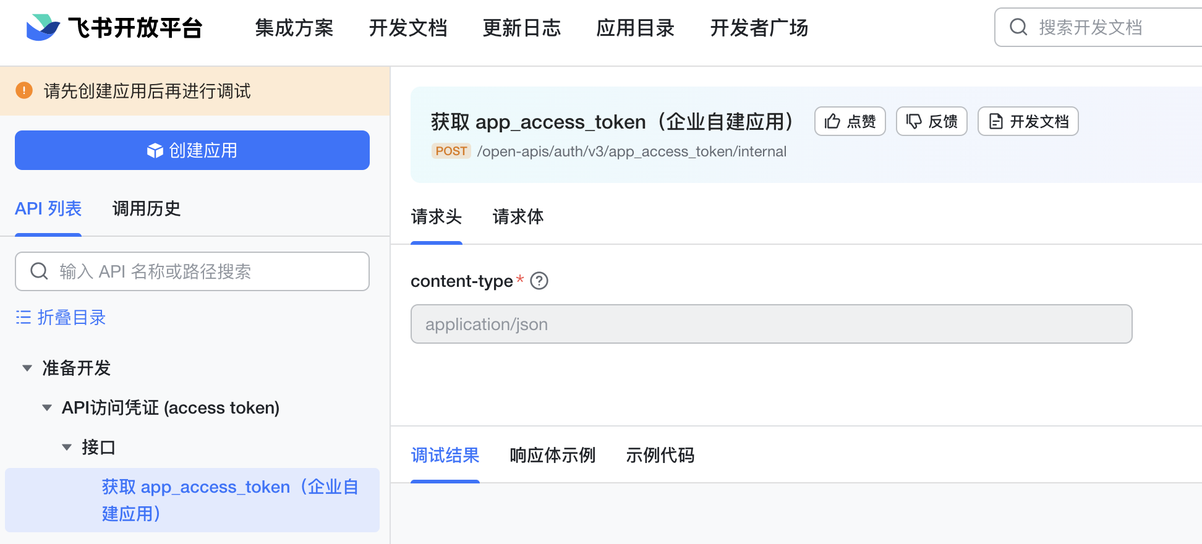Collapse the 接口 tree node
Image resolution: width=1202 pixels, height=544 pixels.
[67, 448]
